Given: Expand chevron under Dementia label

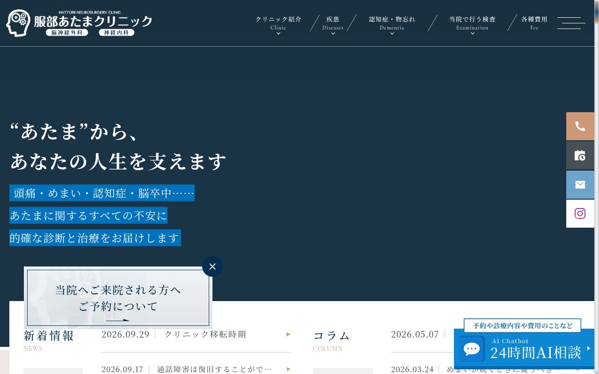Looking at the screenshot, I should [x=392, y=34].
